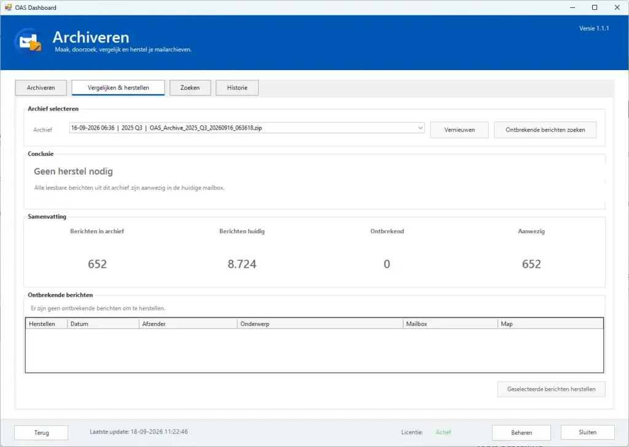This screenshot has height=447, width=629.
Task: Click the 'Versie 1.1.1' label
Action: (x=594, y=28)
